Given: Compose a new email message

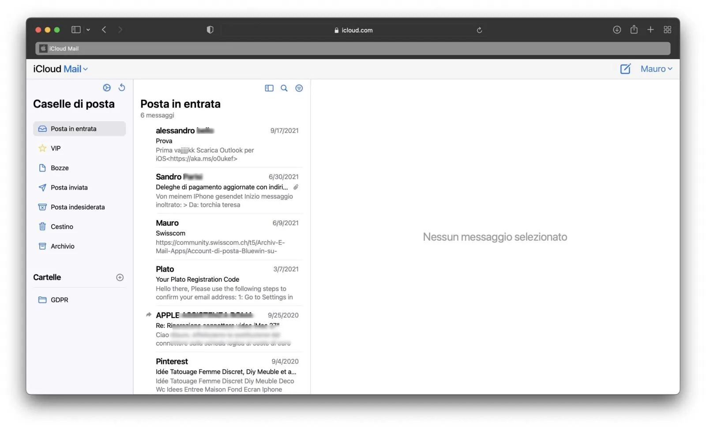Looking at the screenshot, I should click(x=625, y=69).
